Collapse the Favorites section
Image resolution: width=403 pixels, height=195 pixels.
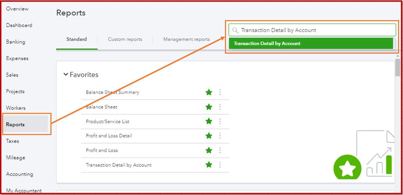66,75
